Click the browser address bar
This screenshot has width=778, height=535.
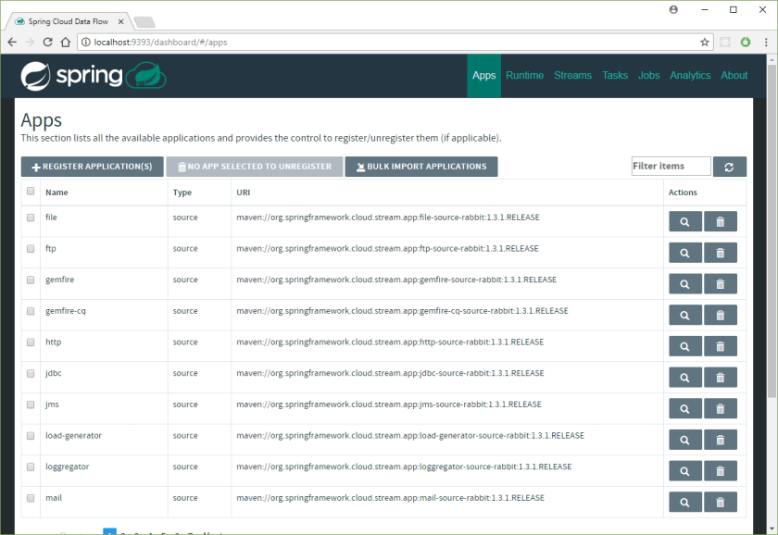[389, 43]
